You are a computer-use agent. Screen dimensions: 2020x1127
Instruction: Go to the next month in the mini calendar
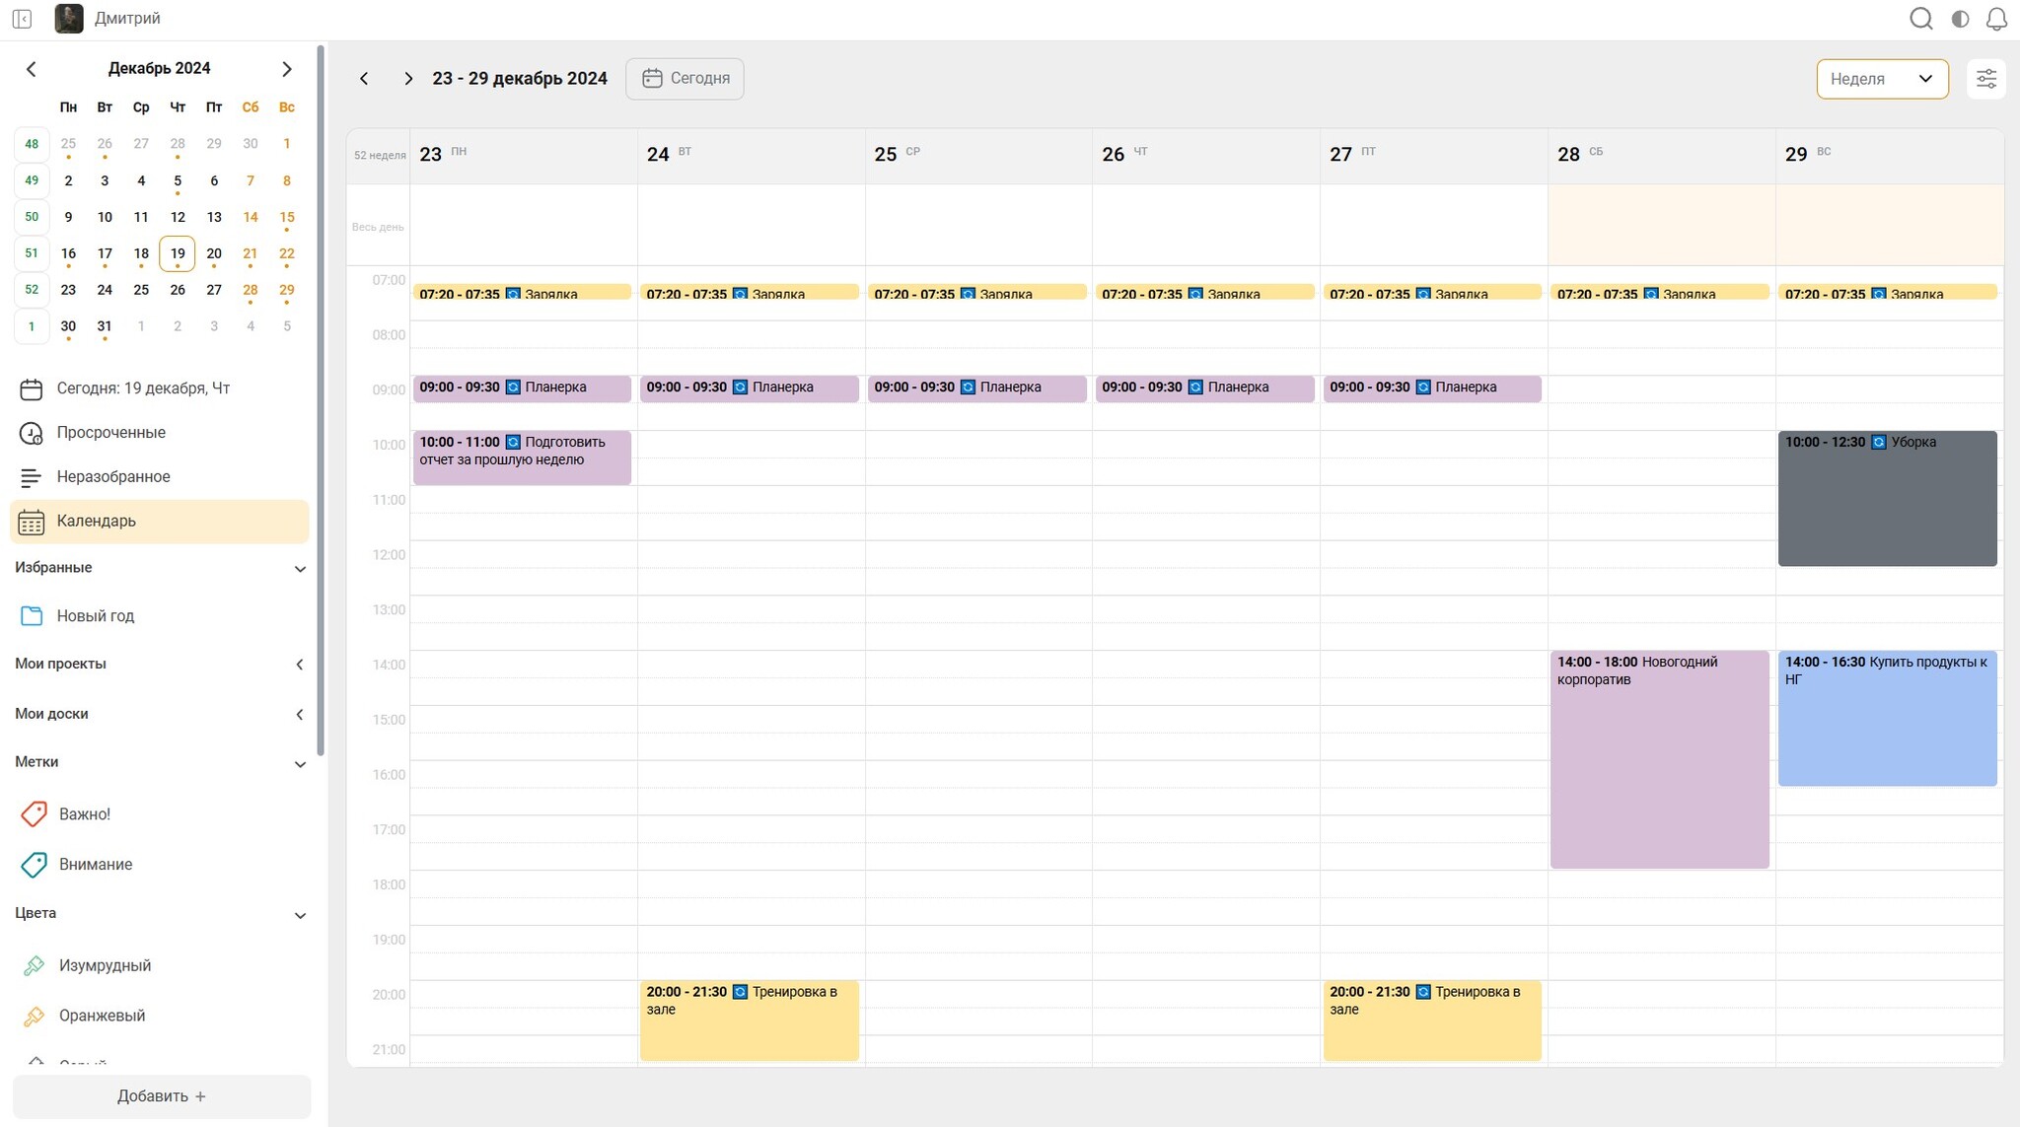[286, 69]
